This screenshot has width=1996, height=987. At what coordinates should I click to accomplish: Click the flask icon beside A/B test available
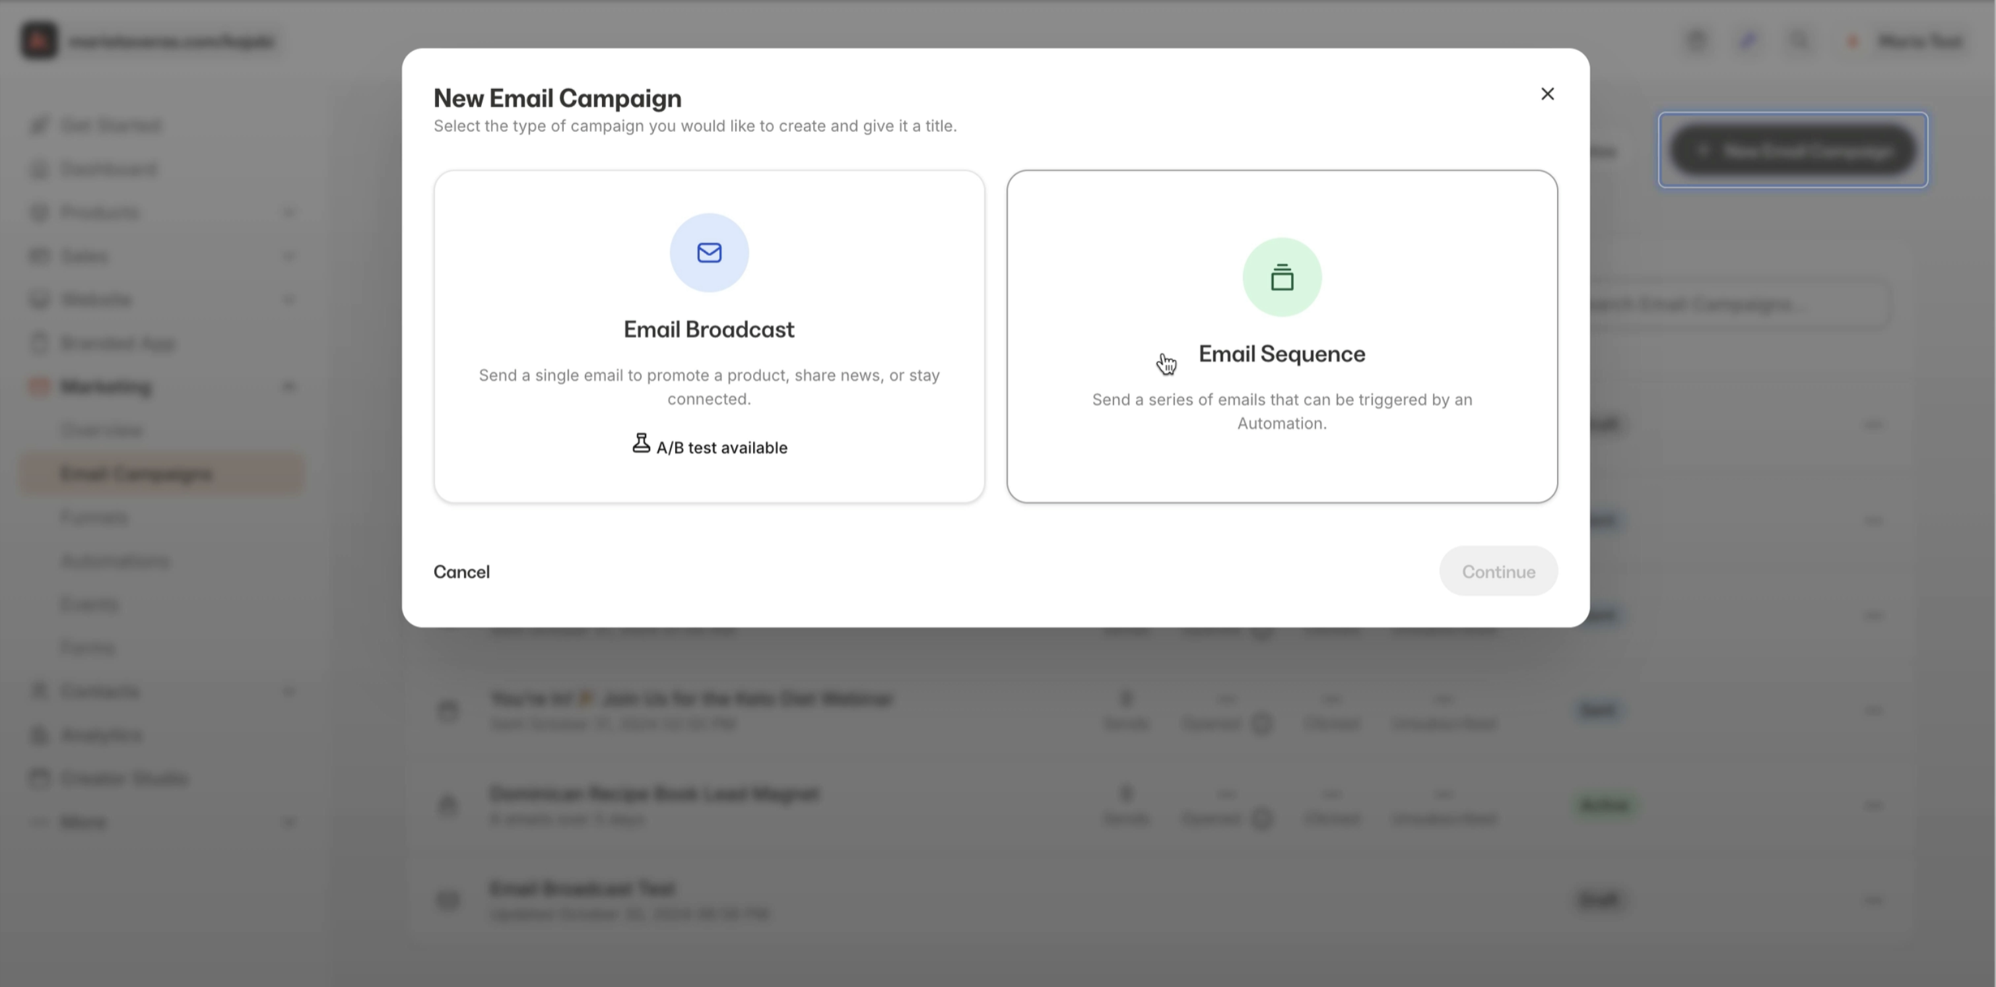click(641, 443)
